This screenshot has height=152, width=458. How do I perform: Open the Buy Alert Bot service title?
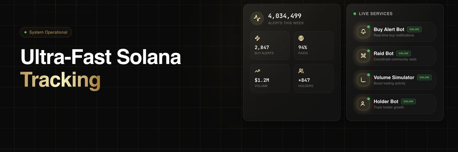pos(389,30)
